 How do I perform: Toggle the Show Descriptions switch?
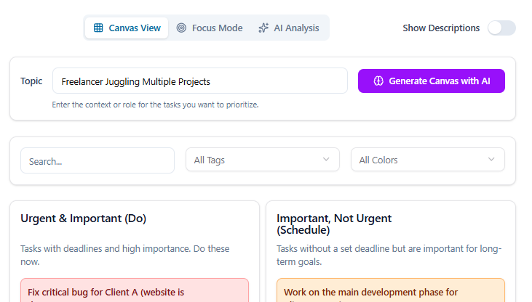pos(501,28)
